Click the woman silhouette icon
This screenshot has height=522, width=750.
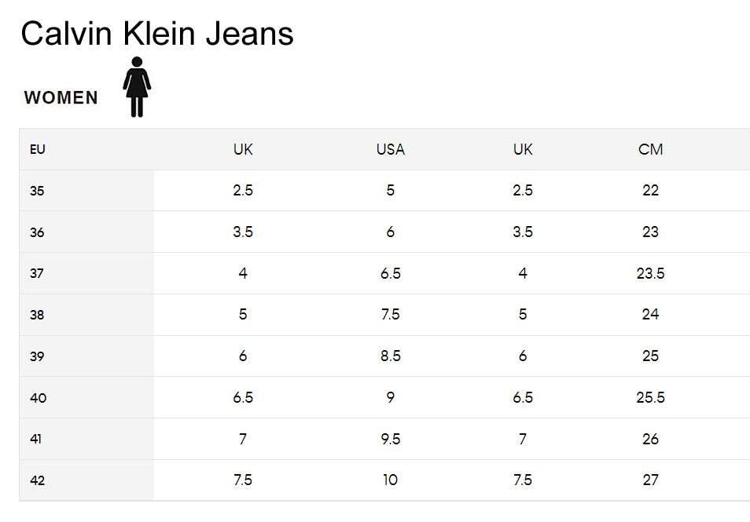pyautogui.click(x=137, y=86)
